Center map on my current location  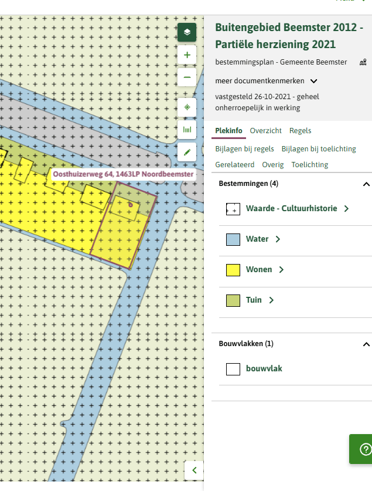click(x=187, y=107)
